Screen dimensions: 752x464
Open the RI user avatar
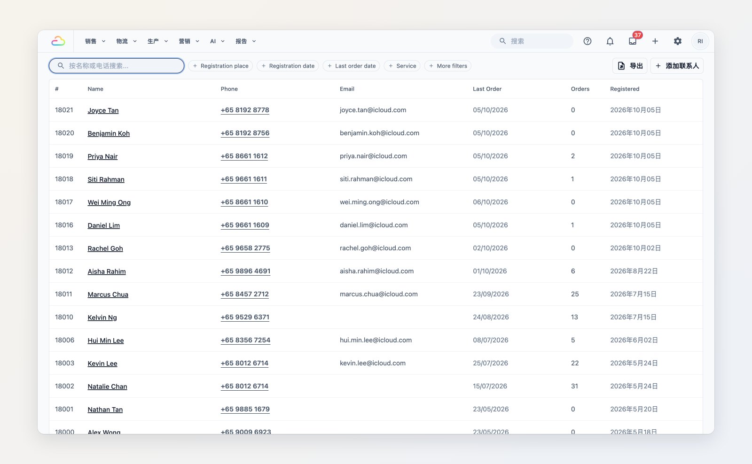click(x=700, y=41)
